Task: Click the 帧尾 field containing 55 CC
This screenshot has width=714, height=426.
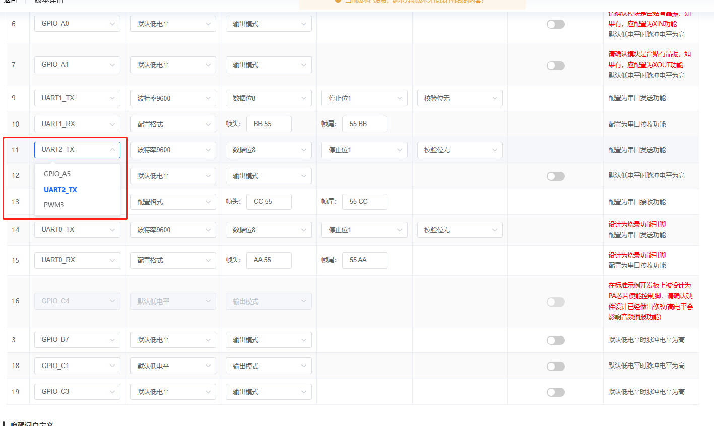Action: click(x=364, y=202)
